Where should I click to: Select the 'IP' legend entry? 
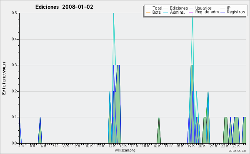pos(225,8)
